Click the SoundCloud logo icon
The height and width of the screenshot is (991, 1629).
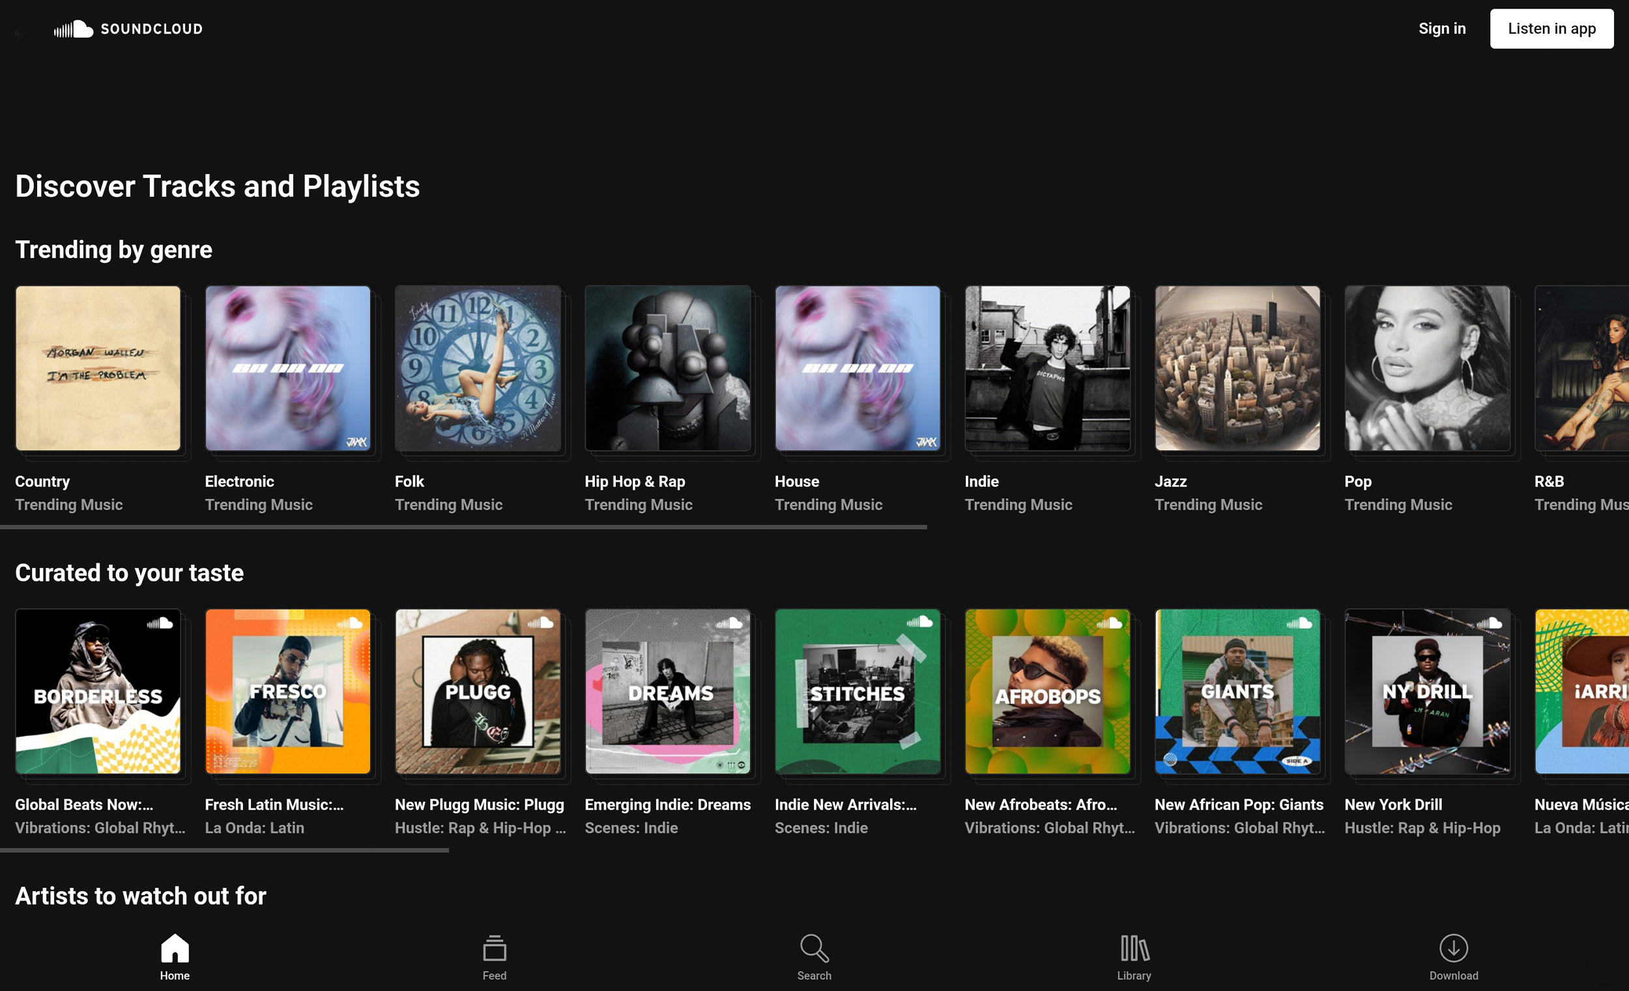pos(74,29)
